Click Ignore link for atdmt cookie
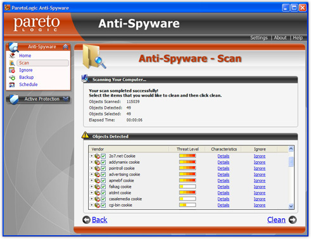The image size is (311, 239). point(260,193)
